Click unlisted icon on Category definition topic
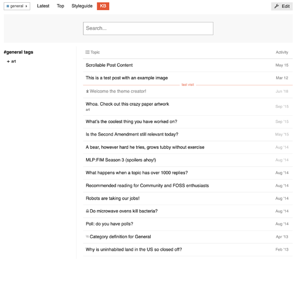The width and height of the screenshot is (297, 281). (x=87, y=237)
